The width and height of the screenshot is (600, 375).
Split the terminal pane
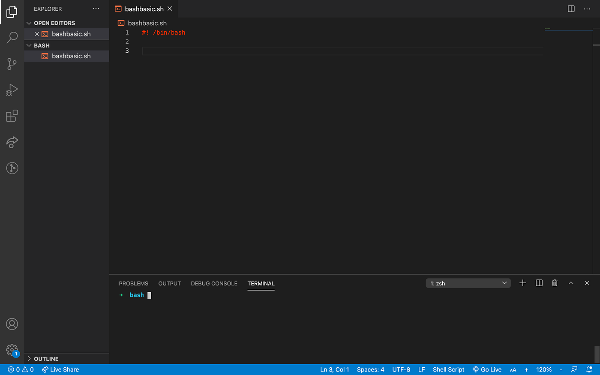pyautogui.click(x=539, y=283)
